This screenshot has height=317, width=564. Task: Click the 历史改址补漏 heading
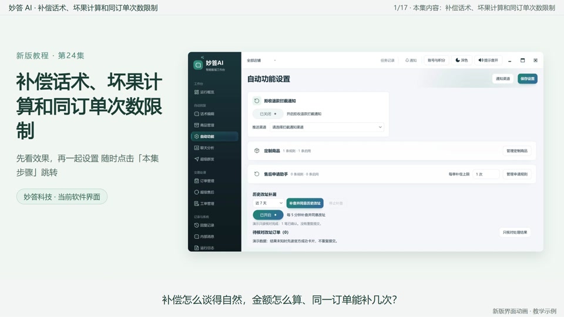pos(264,194)
